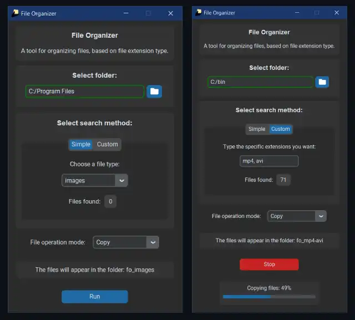Open Copy operation mode dropdown in right window

(297, 216)
